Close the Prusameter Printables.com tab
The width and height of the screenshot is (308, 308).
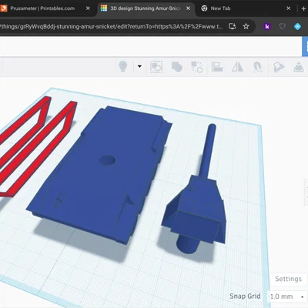[x=88, y=8]
